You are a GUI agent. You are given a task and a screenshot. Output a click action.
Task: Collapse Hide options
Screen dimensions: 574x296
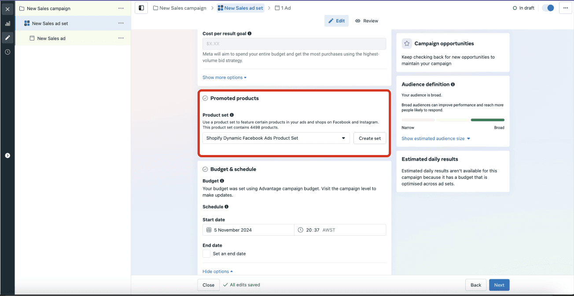(x=217, y=271)
